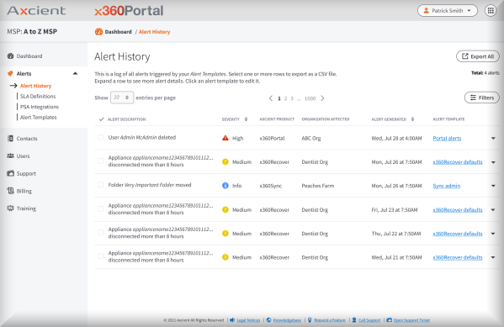Open the Open Support Ticket footer link
Screen dimensions: 504x327
(x=411, y=320)
